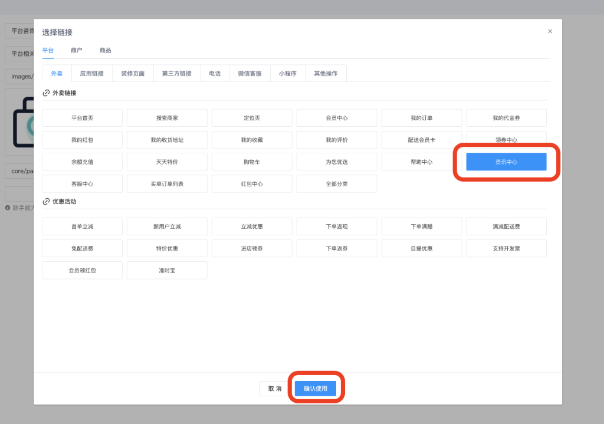This screenshot has width=604, height=424.
Task: Select the 首单立减 promotion option
Action: (82, 226)
